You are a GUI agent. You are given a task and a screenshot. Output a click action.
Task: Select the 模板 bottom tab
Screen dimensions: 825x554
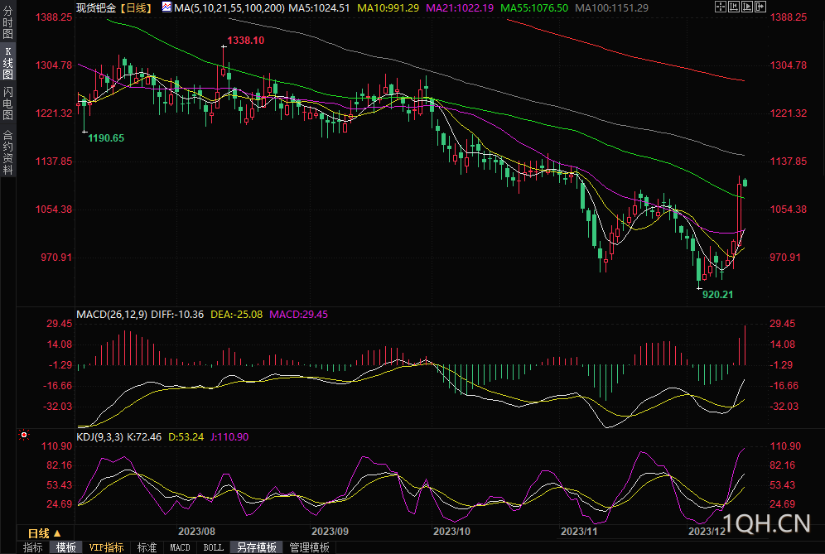coord(65,547)
